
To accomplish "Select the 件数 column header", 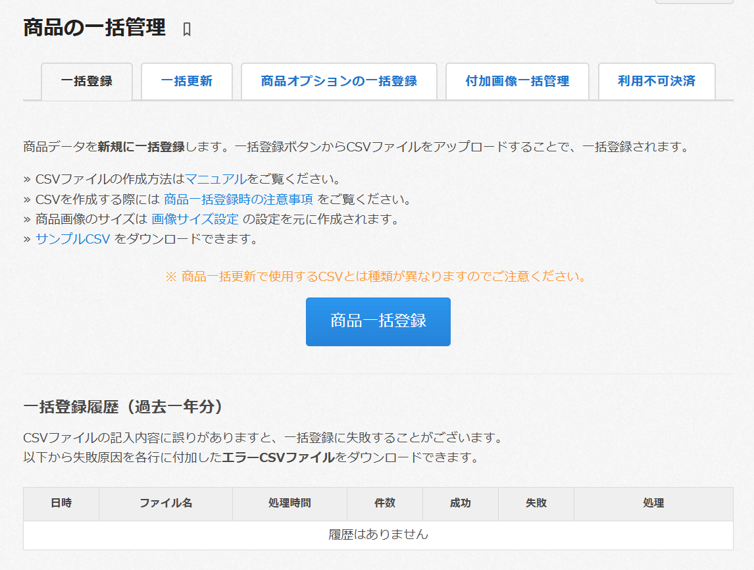I will (385, 504).
